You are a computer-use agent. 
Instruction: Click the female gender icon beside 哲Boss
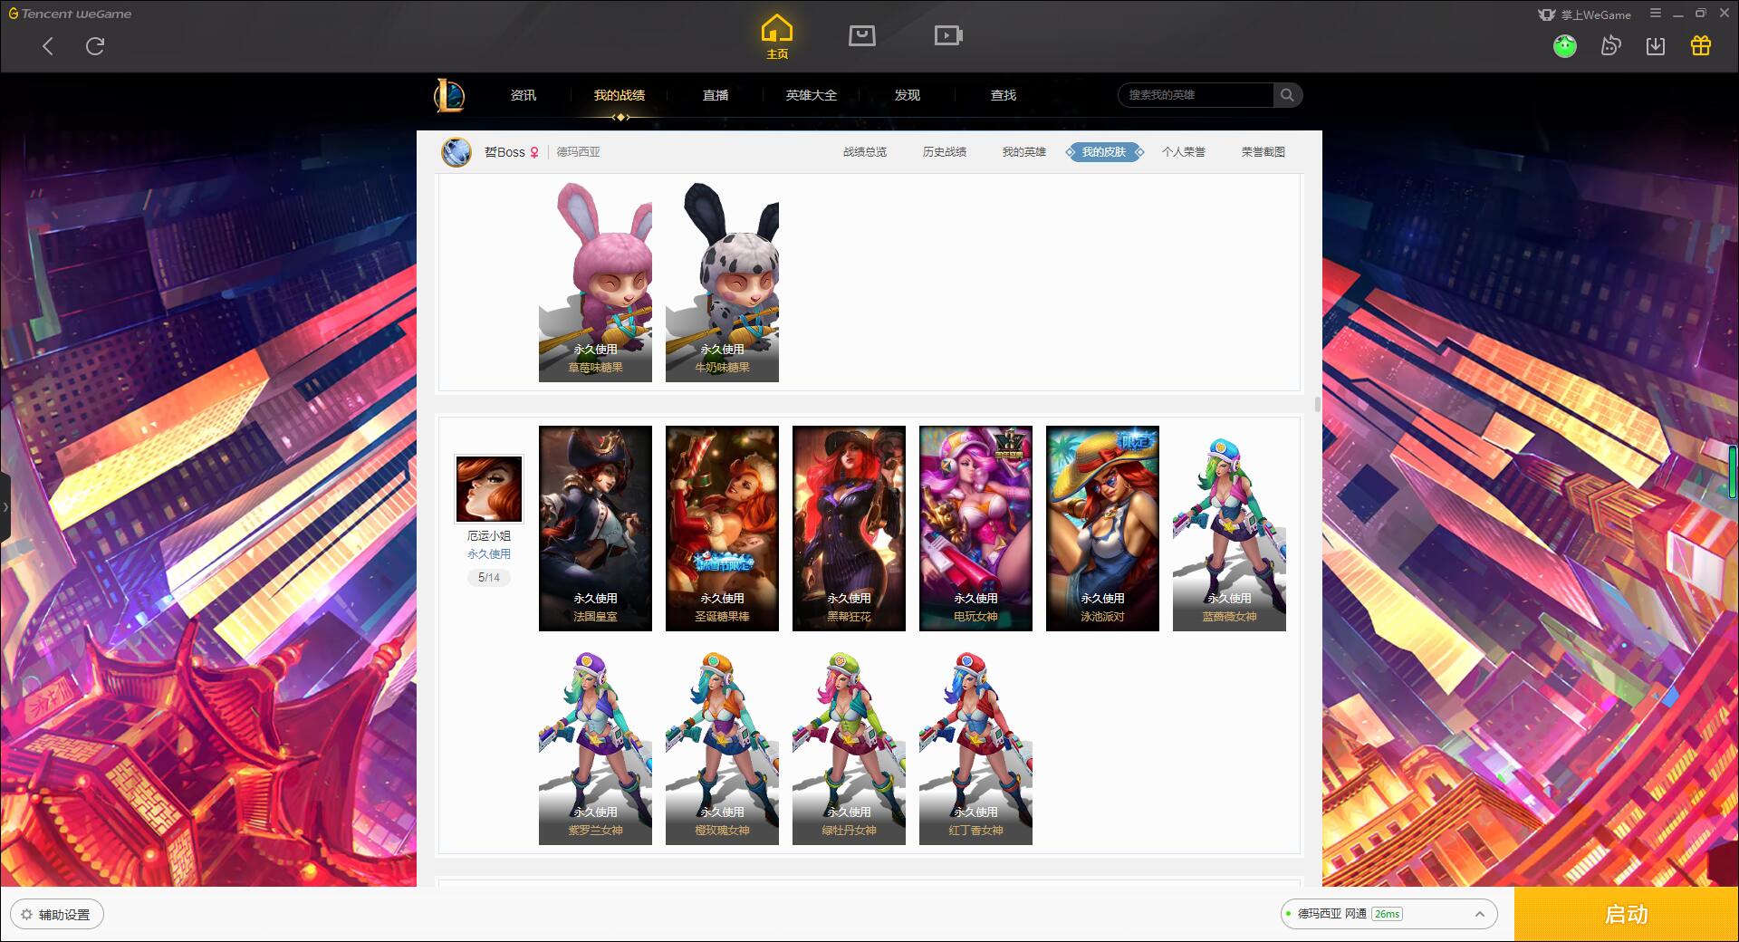tap(534, 152)
